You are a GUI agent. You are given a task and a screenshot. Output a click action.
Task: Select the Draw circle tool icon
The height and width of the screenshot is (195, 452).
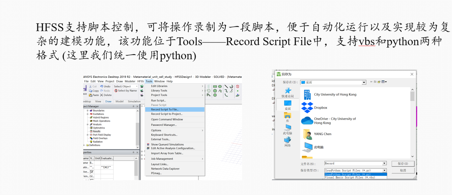[x=215, y=91]
